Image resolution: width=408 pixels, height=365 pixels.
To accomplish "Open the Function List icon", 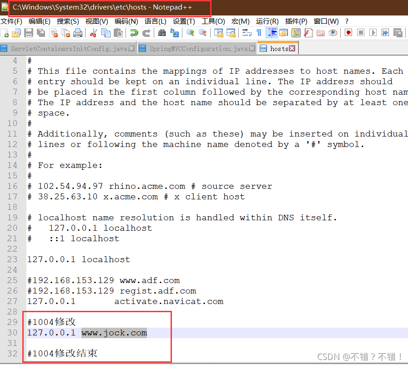I will tap(308, 33).
